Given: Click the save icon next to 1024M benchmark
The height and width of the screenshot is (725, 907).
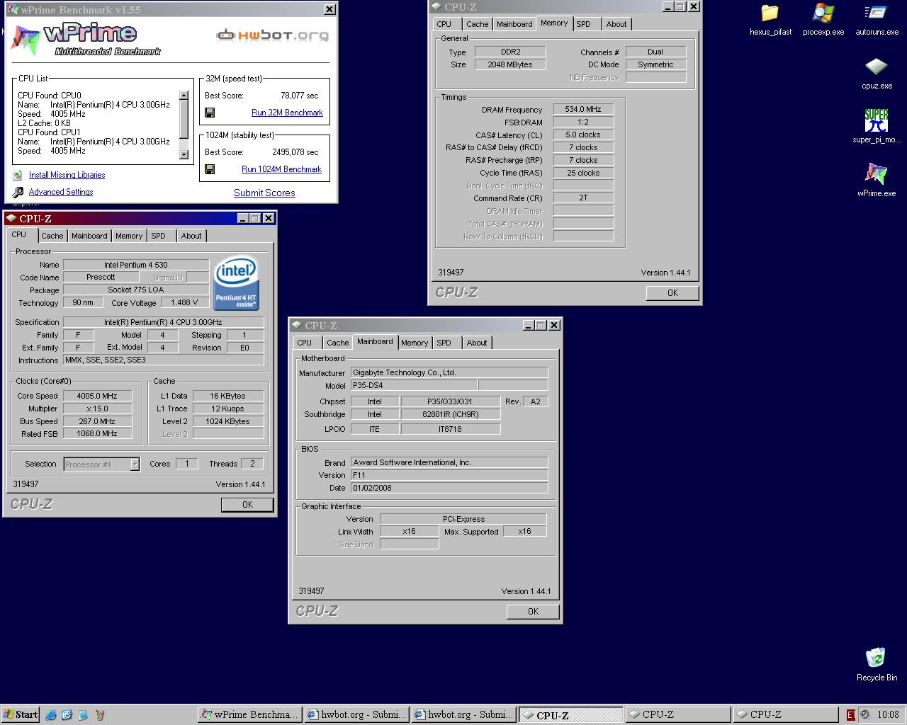Looking at the screenshot, I should click(x=210, y=169).
